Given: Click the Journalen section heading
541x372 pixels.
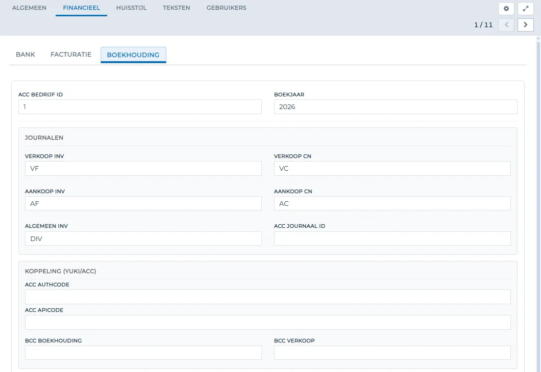Looking at the screenshot, I should point(44,138).
